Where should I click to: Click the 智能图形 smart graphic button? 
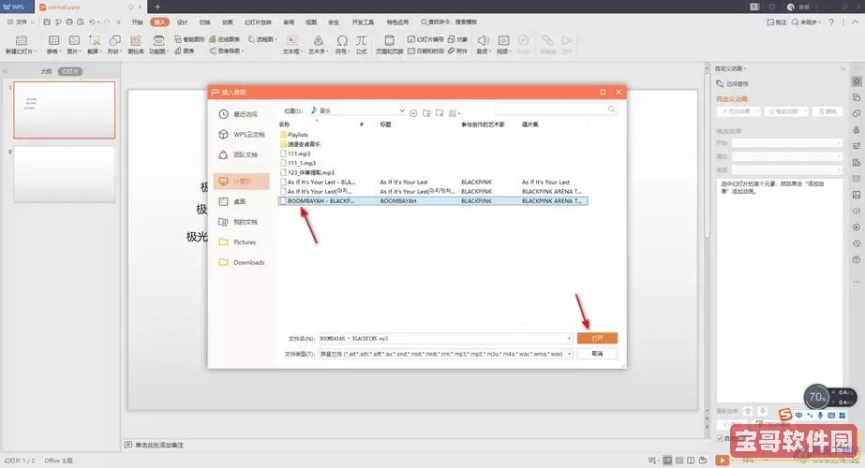pos(189,39)
